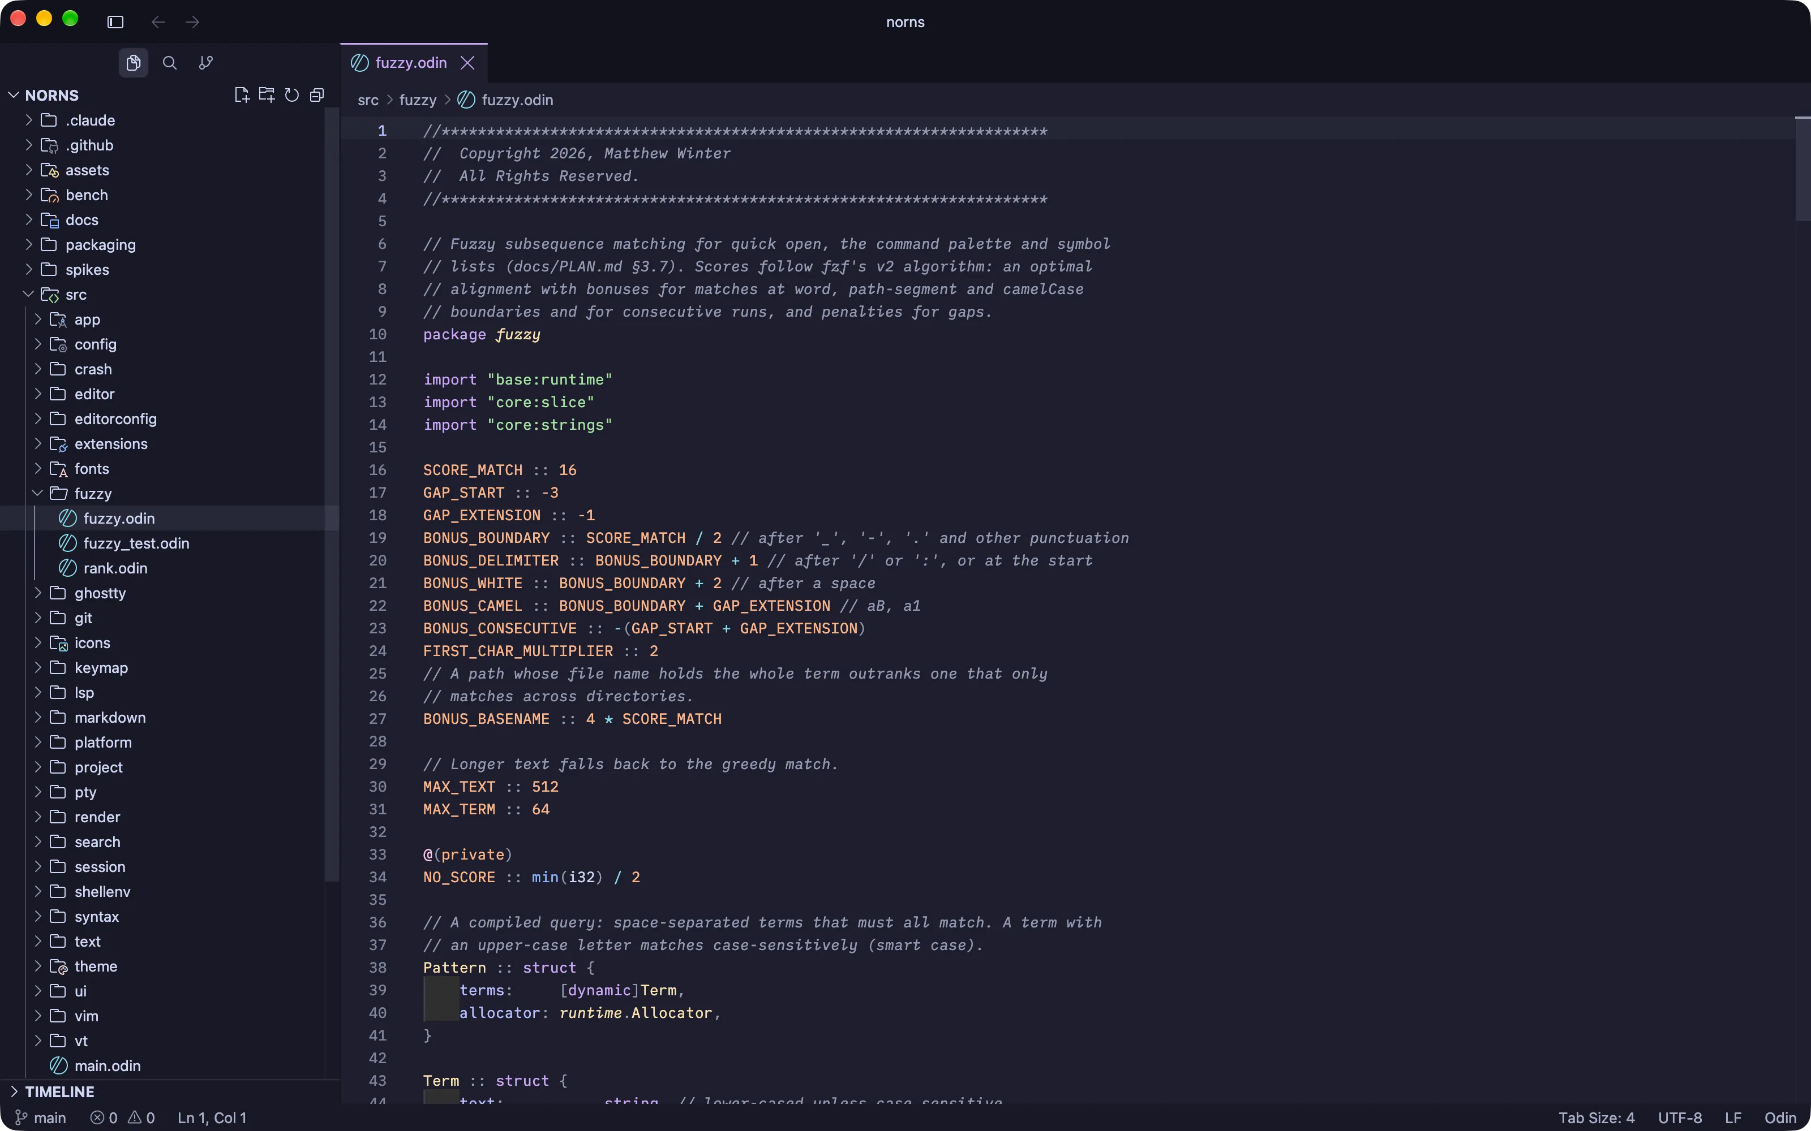Click the 'Pattern :: struct {' line

tap(509, 968)
